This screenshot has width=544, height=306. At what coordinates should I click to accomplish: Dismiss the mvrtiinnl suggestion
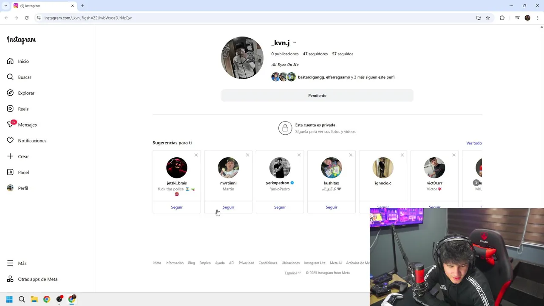tap(247, 155)
